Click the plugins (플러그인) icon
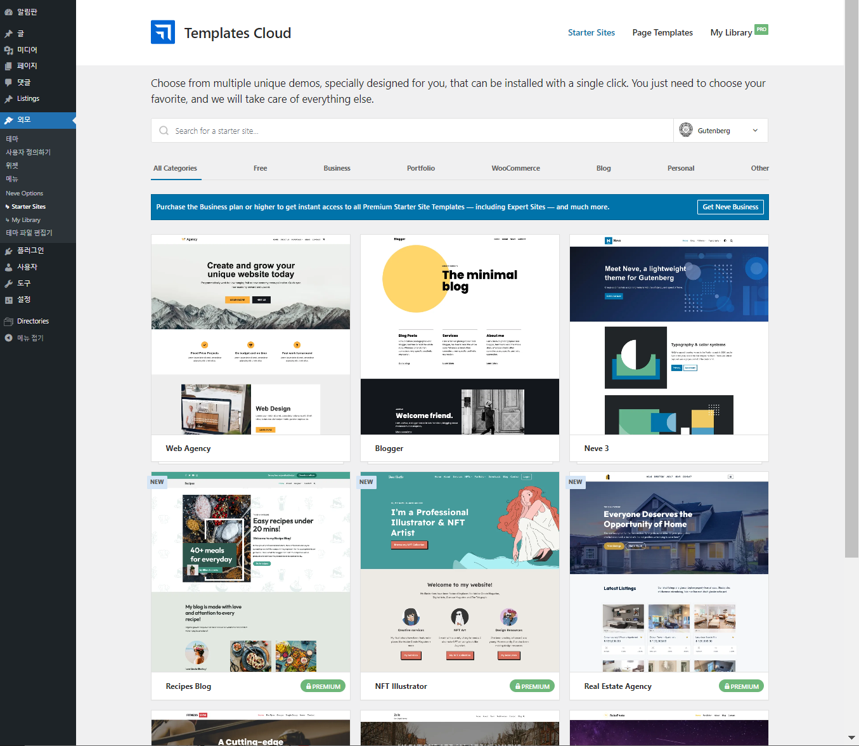Image resolution: width=859 pixels, height=746 pixels. click(8, 251)
